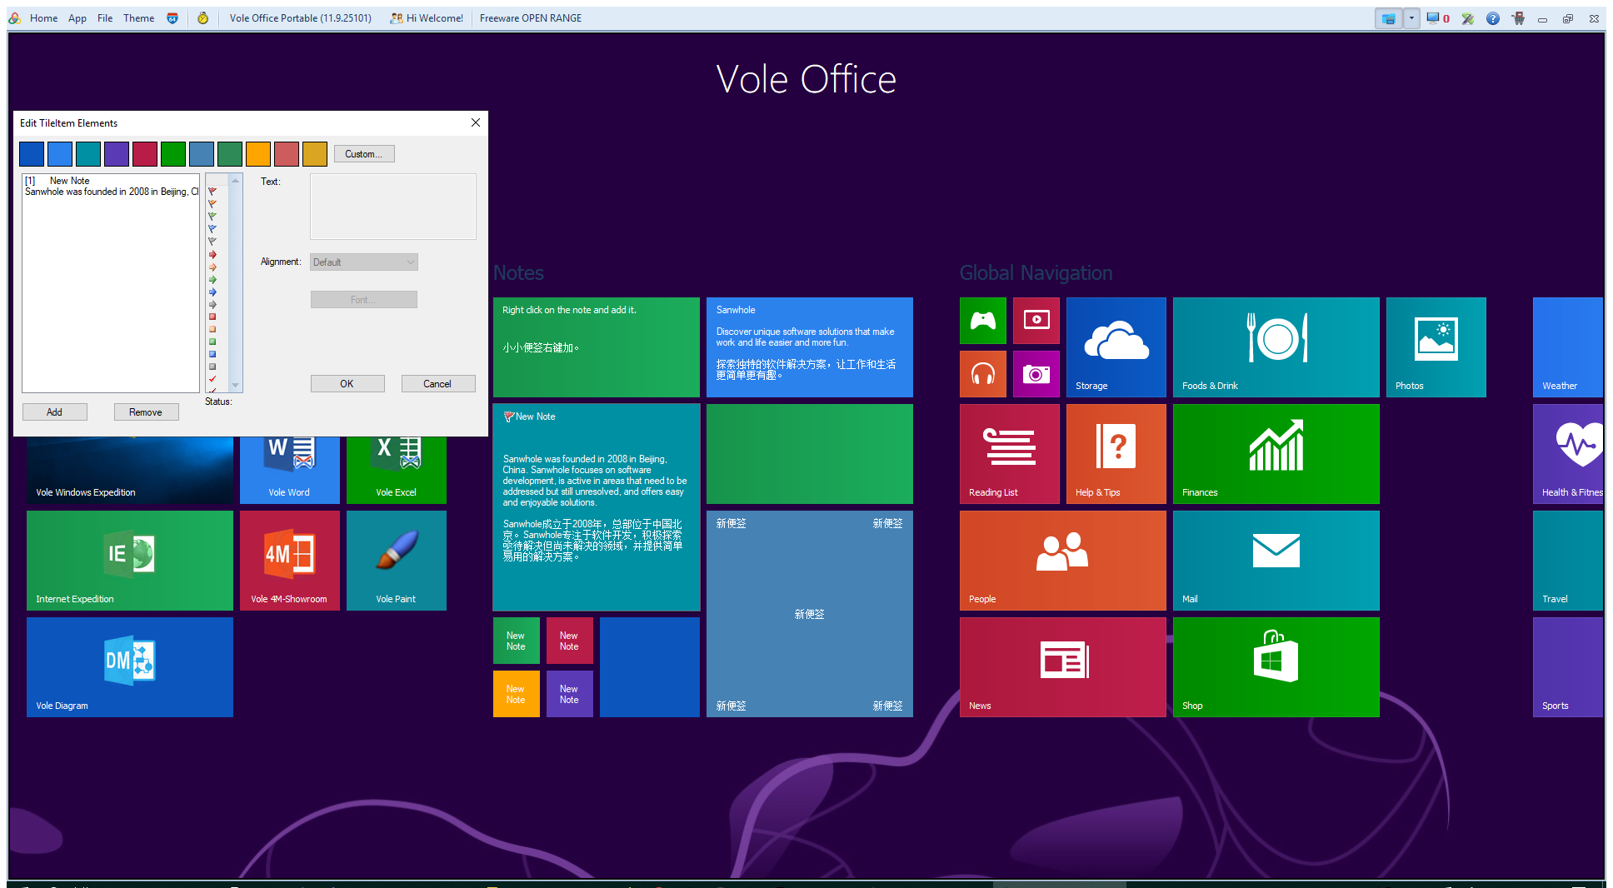Viewport: 1613px width, 888px height.
Task: Click the stopwatch icon in the menu bar
Action: coord(202,18)
